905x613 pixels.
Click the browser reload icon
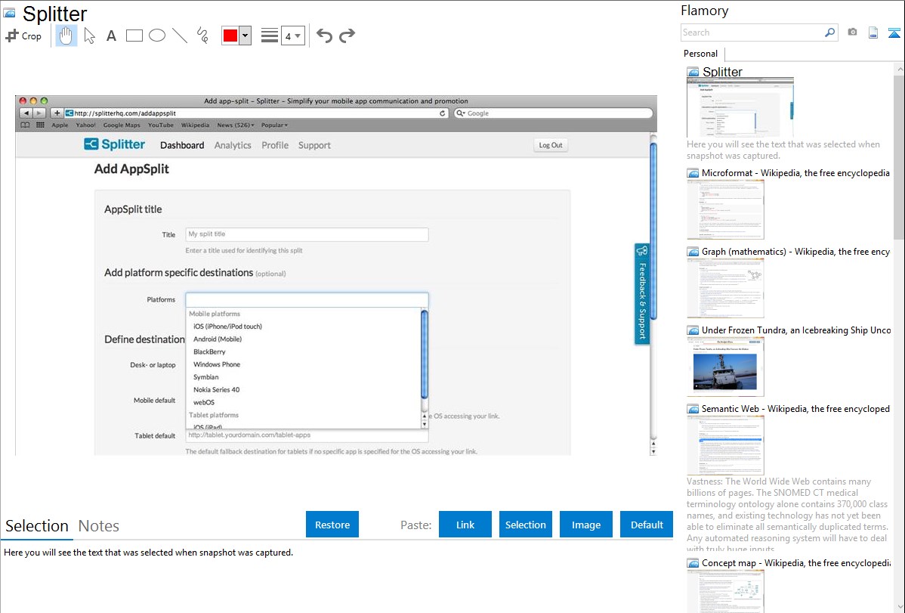(443, 113)
